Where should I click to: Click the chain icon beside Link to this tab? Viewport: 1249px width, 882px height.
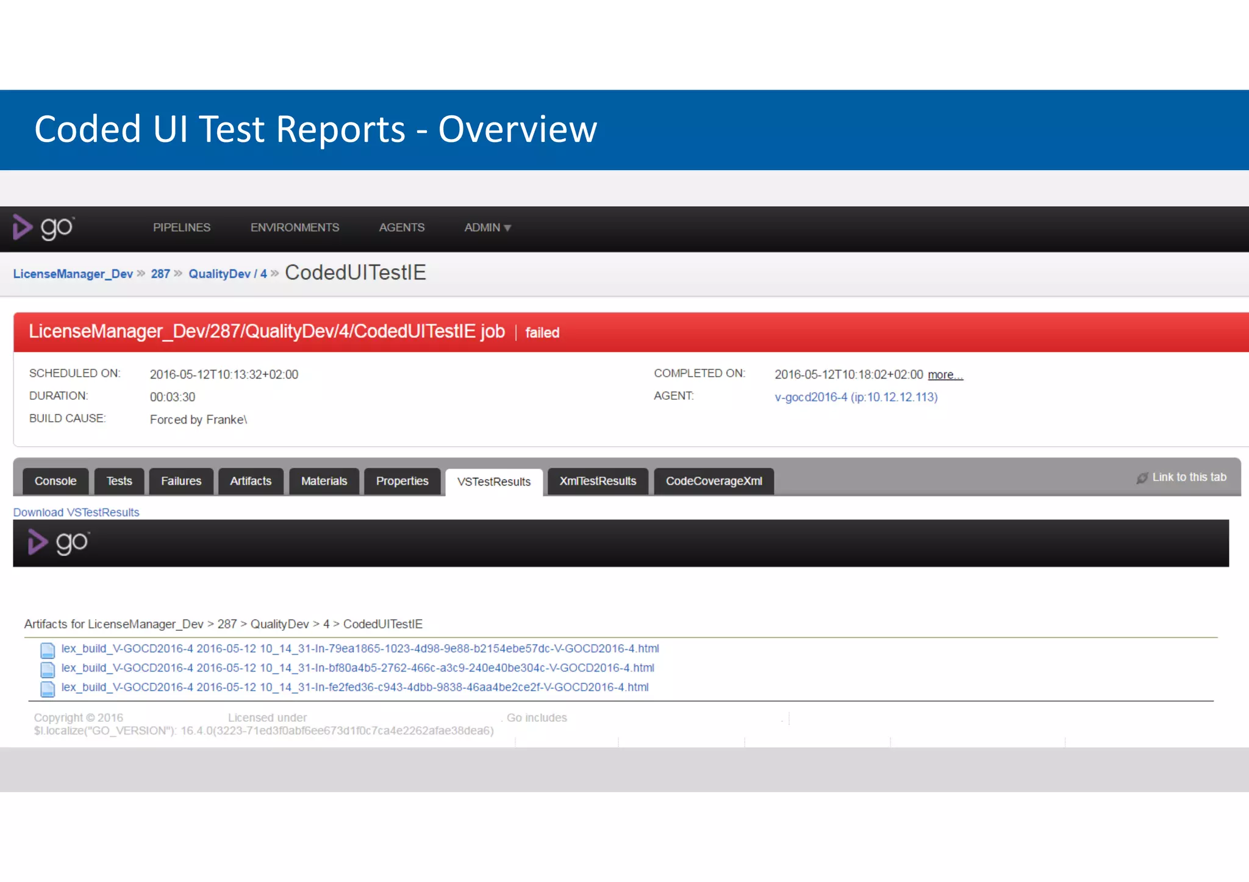(1142, 478)
